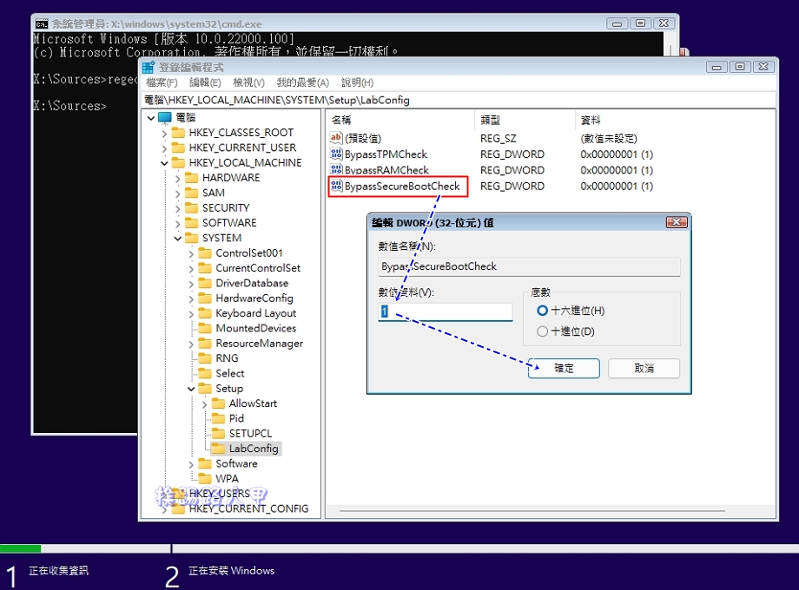Click the 數值名稱 name field

click(x=529, y=266)
